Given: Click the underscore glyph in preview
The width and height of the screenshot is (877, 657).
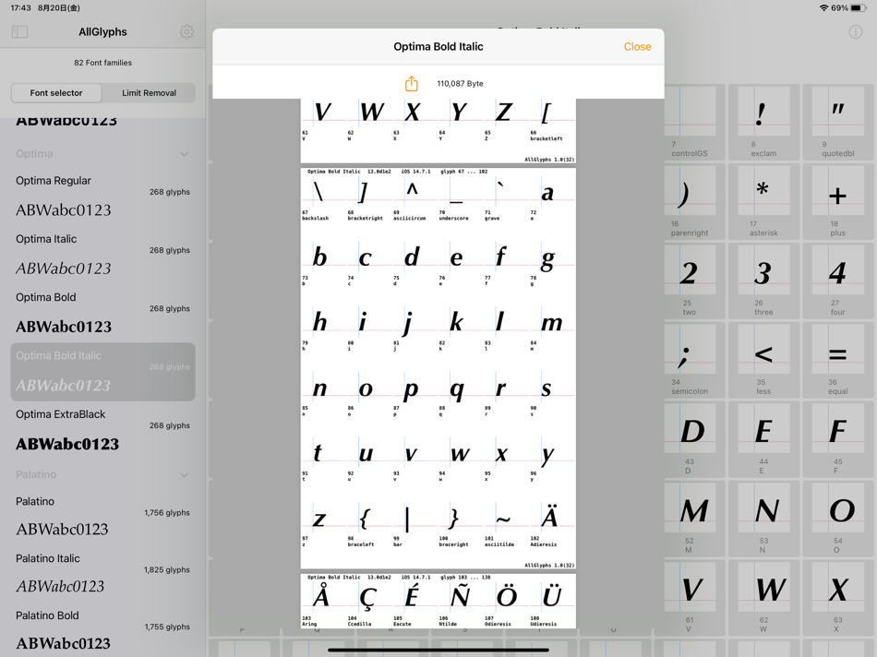Looking at the screenshot, I should pos(456,201).
